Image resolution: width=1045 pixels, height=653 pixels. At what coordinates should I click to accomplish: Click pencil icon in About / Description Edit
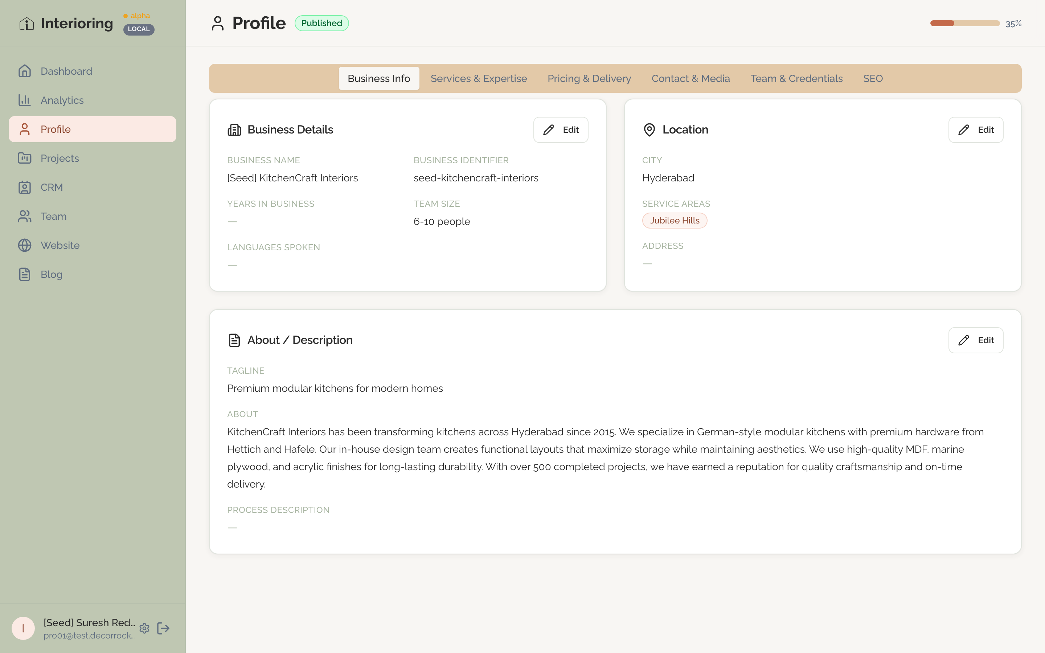963,340
